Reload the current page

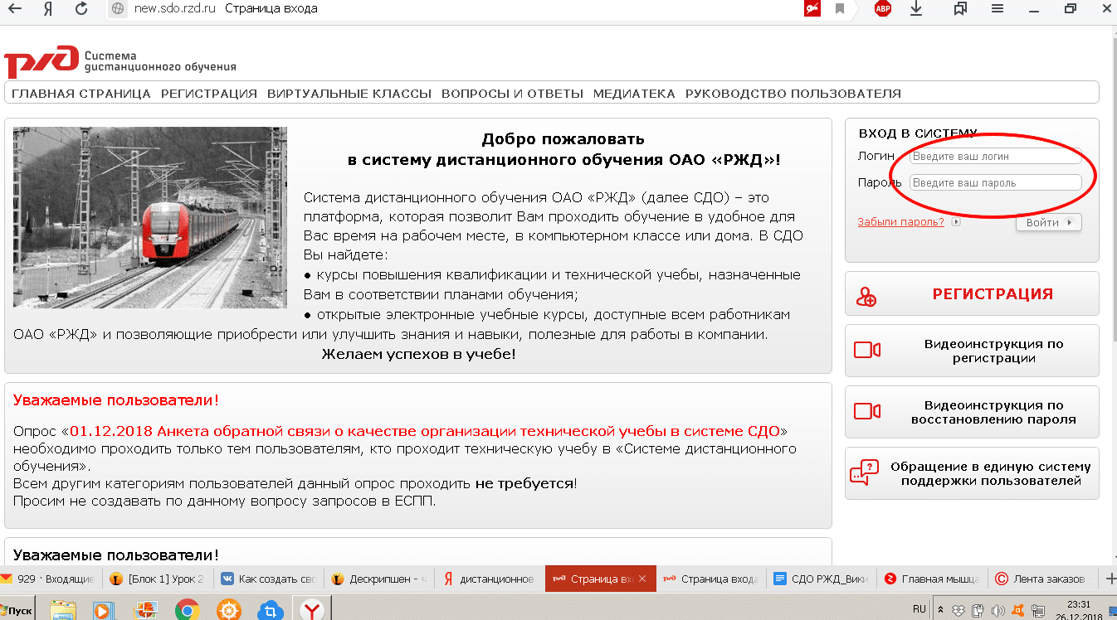[x=81, y=9]
